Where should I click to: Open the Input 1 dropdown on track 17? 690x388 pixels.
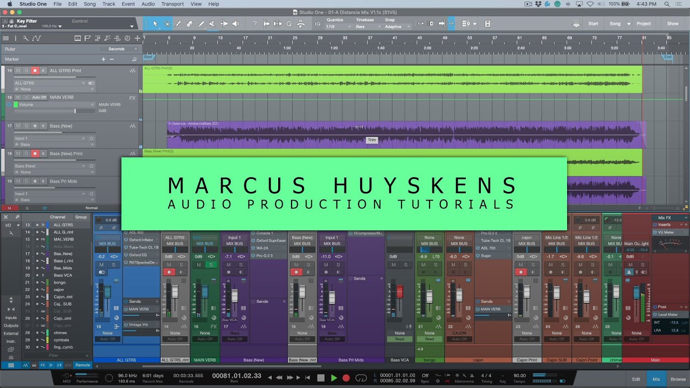[x=50, y=138]
